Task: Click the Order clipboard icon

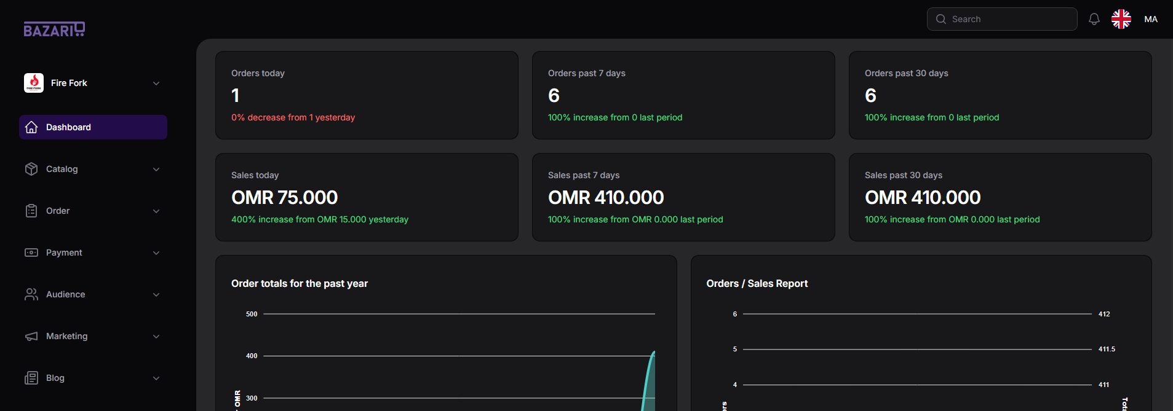Action: pos(31,211)
